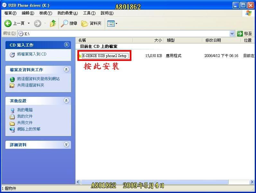Click the 15,030 KB size cell
This screenshot has height=193, width=256.
pyautogui.click(x=154, y=56)
